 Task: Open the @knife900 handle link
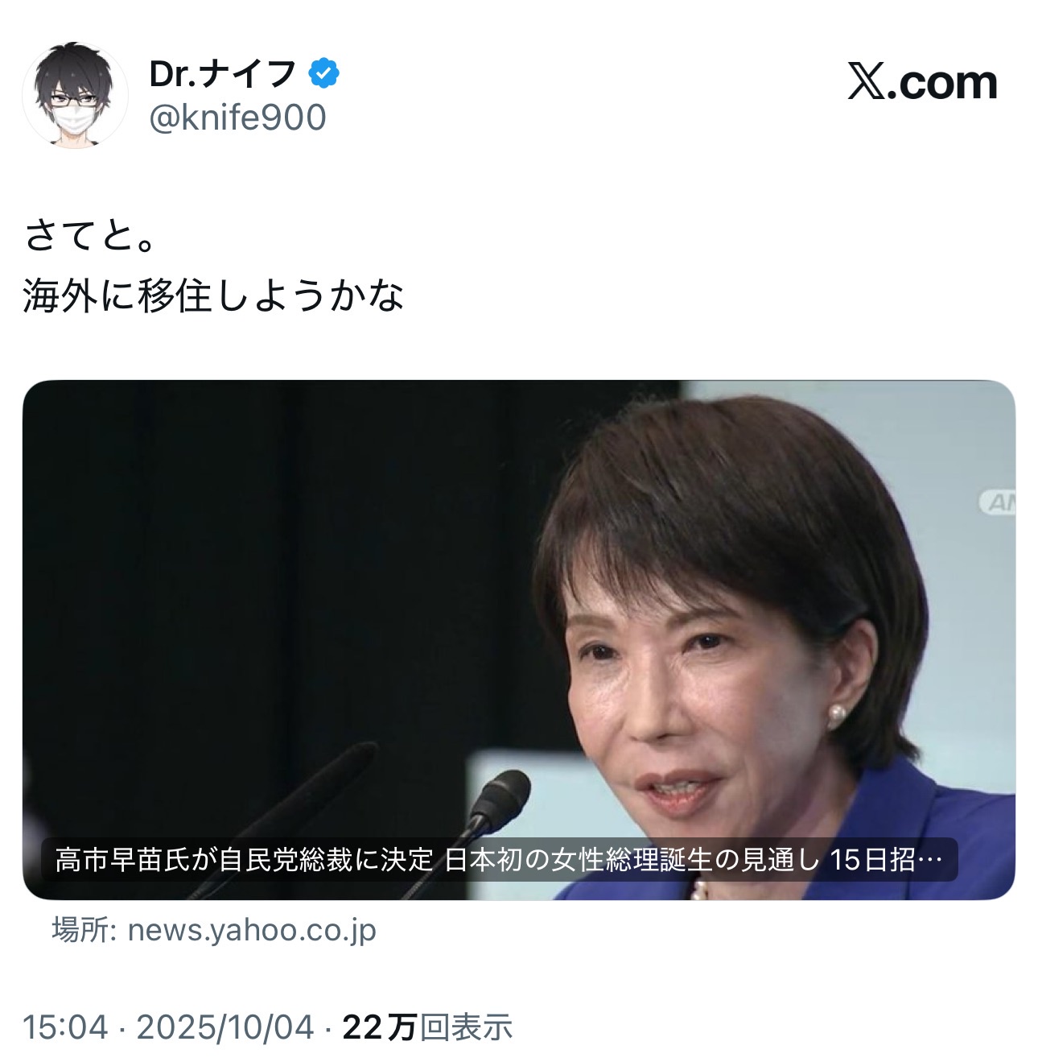[x=238, y=118]
